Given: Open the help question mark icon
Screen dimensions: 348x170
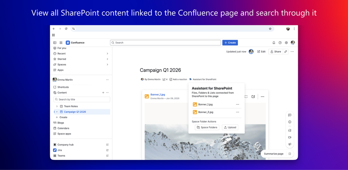Looking at the screenshot, I should 280,43.
